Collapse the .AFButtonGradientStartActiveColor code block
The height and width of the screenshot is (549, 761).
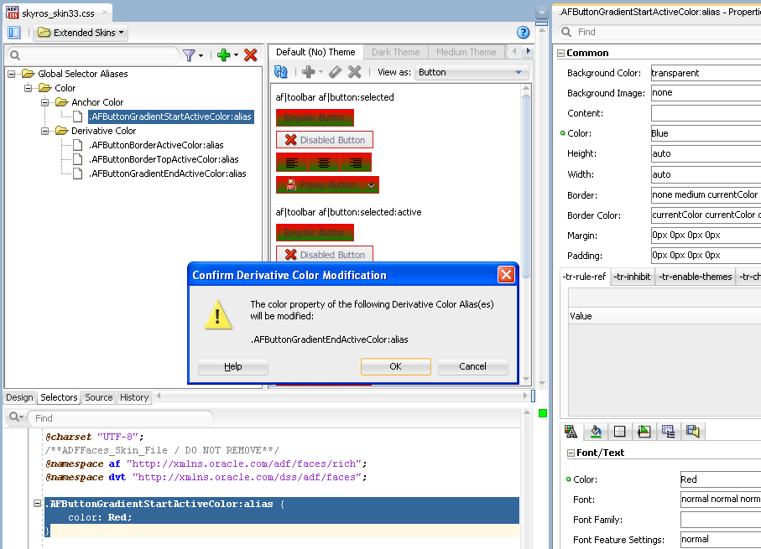coord(37,504)
